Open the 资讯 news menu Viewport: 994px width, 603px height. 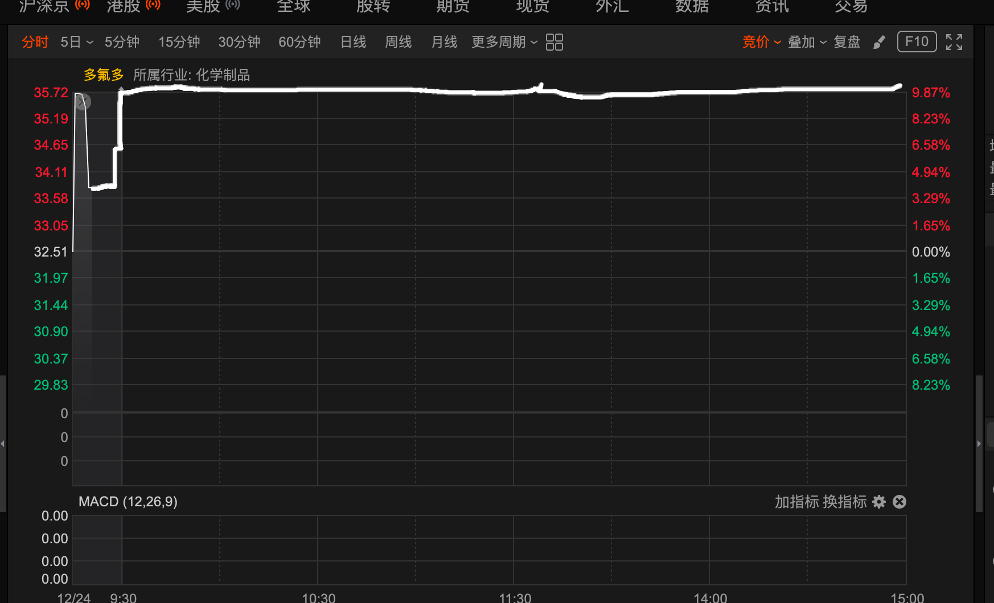(x=772, y=6)
